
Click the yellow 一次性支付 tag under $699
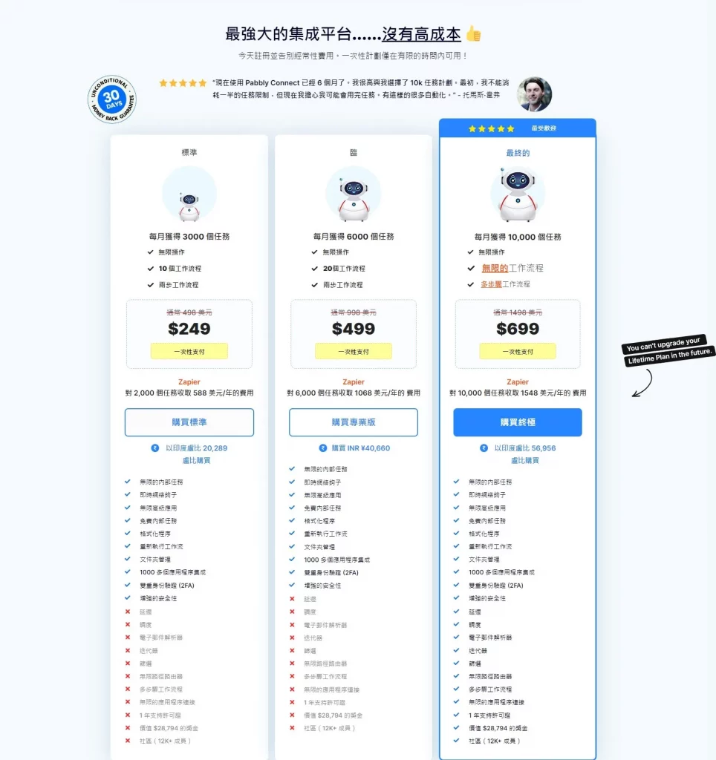pos(518,351)
